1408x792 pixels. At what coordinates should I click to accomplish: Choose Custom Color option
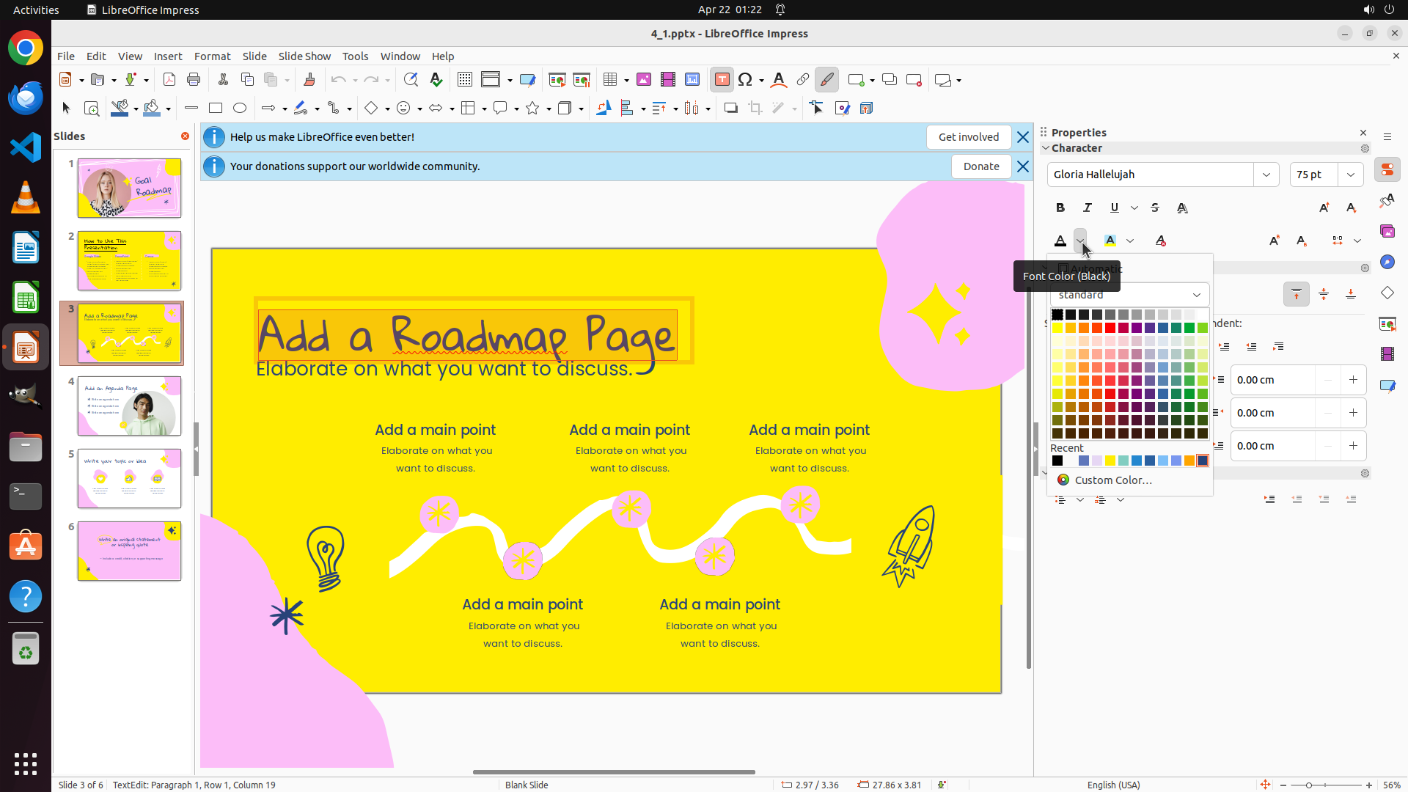(1112, 480)
